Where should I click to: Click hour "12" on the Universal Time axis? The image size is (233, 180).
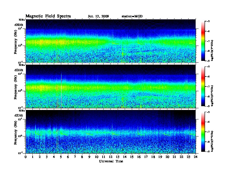(x=111, y=157)
